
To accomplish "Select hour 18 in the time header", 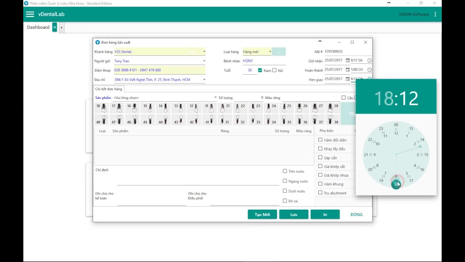I will 384,98.
